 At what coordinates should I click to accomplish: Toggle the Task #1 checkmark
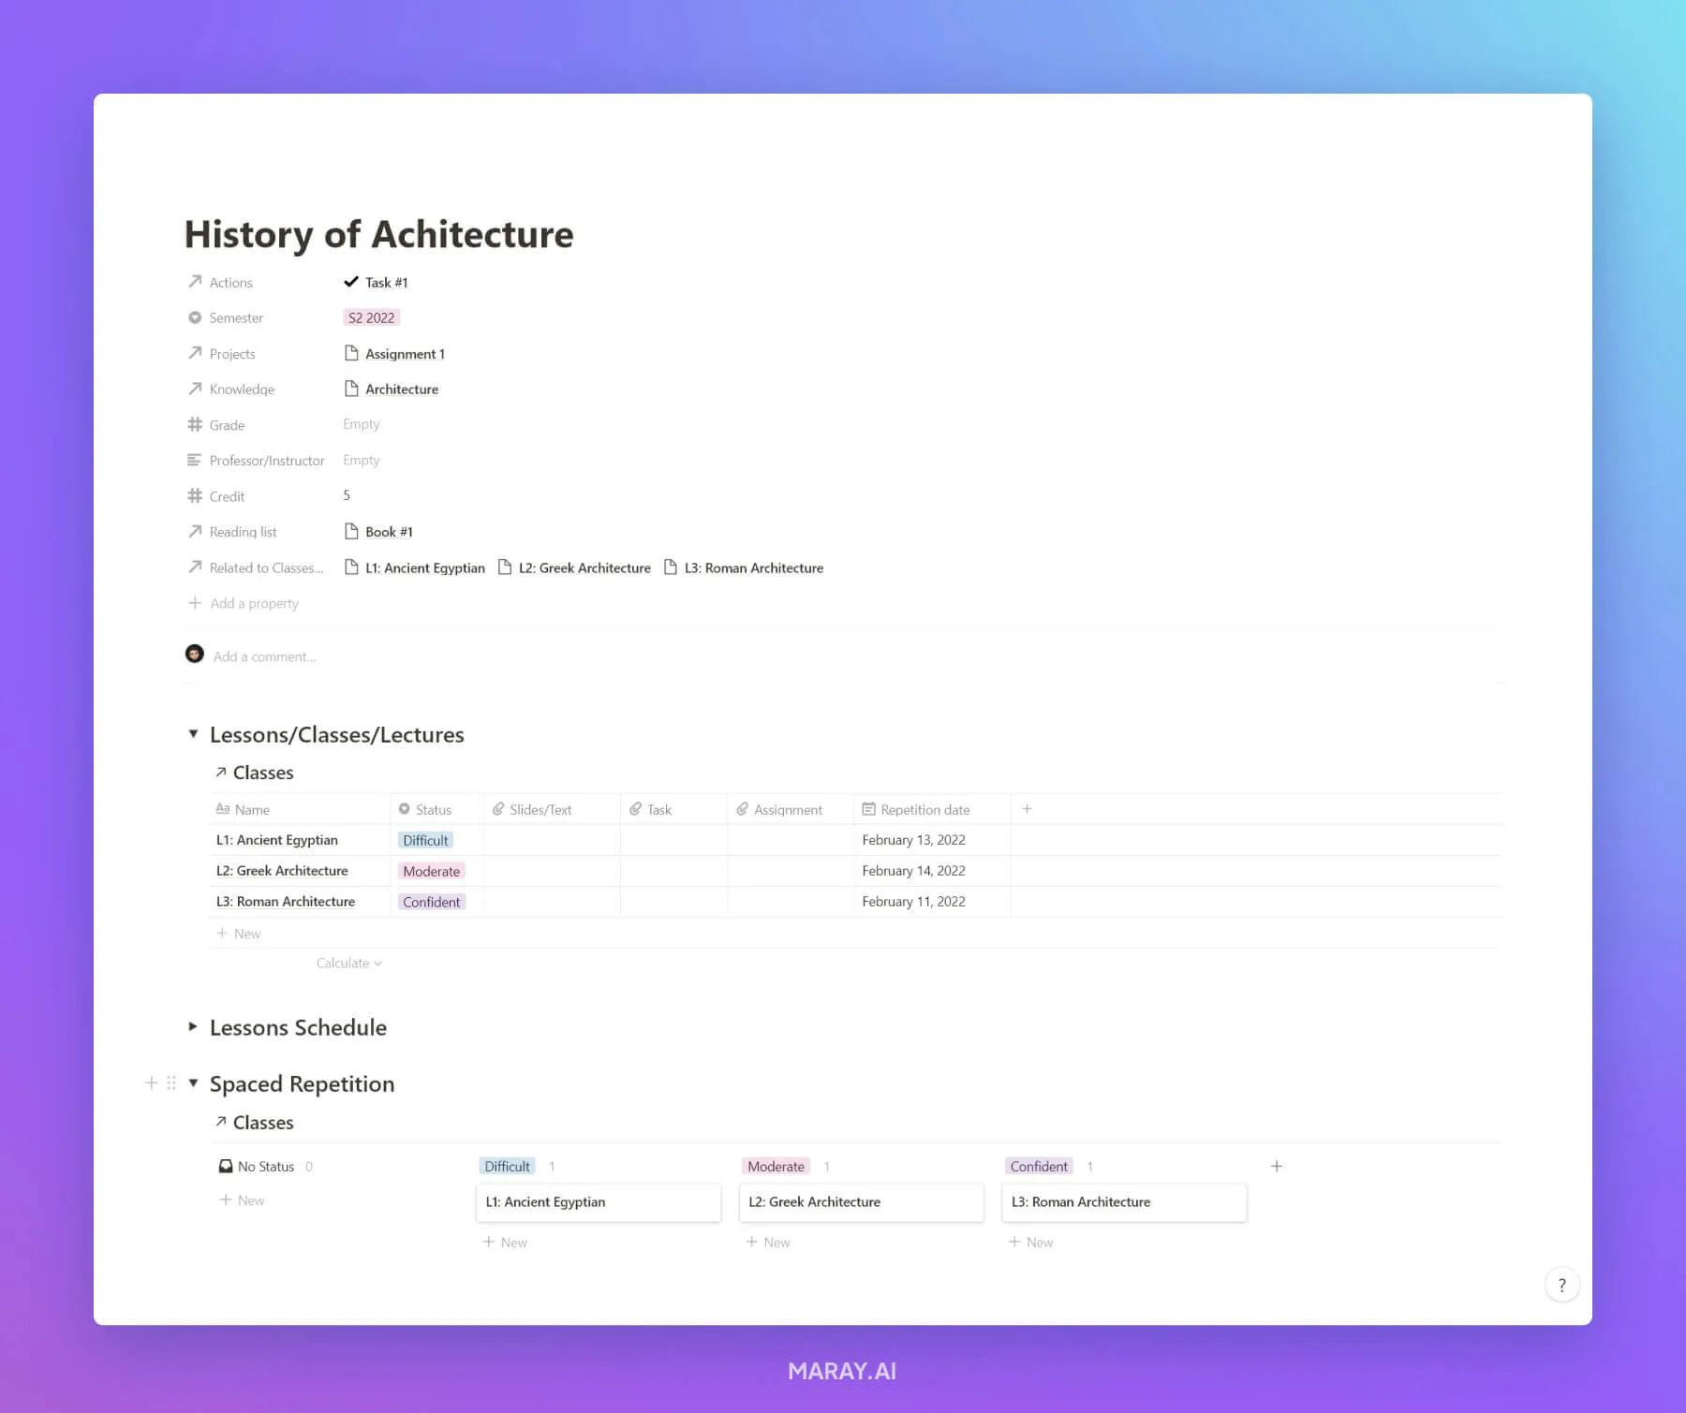(352, 281)
